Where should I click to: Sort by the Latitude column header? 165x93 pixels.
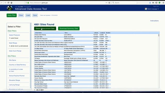pos(96,33)
